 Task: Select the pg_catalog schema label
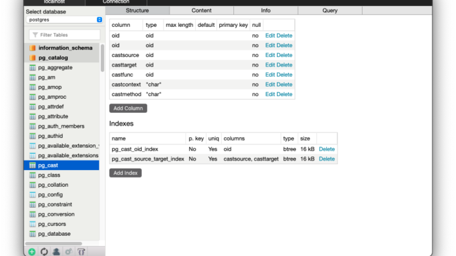[x=53, y=58]
